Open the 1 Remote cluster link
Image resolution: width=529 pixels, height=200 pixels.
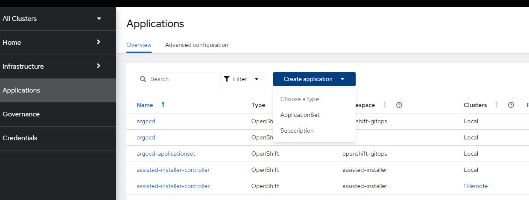coord(475,186)
